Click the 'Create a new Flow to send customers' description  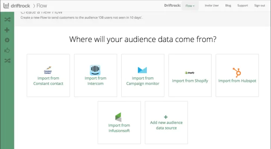(x=81, y=18)
